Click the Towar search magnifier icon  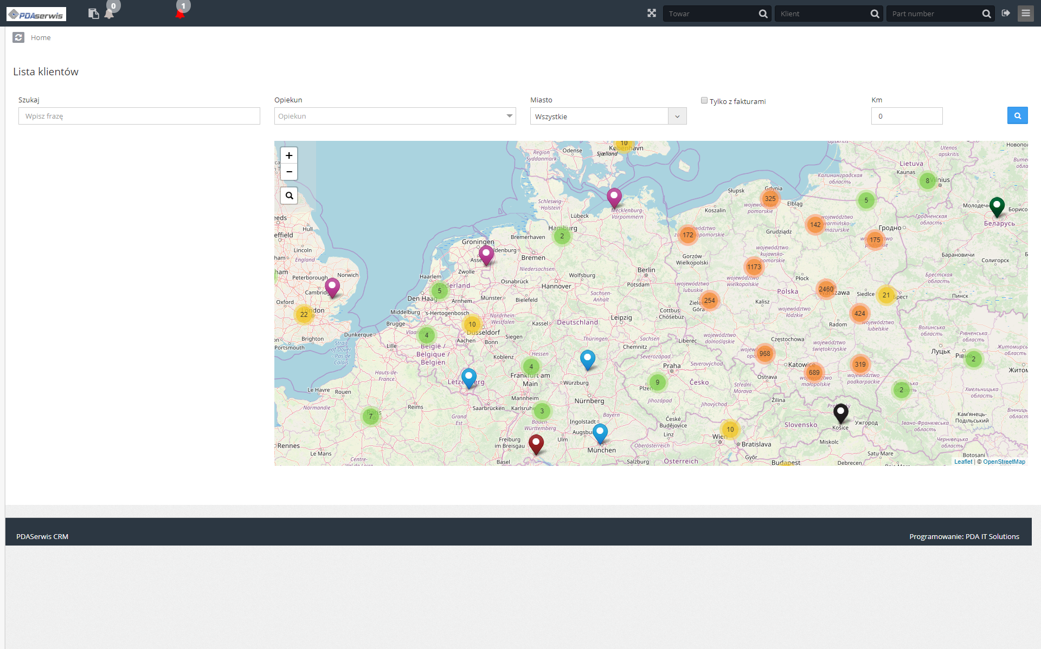(763, 14)
